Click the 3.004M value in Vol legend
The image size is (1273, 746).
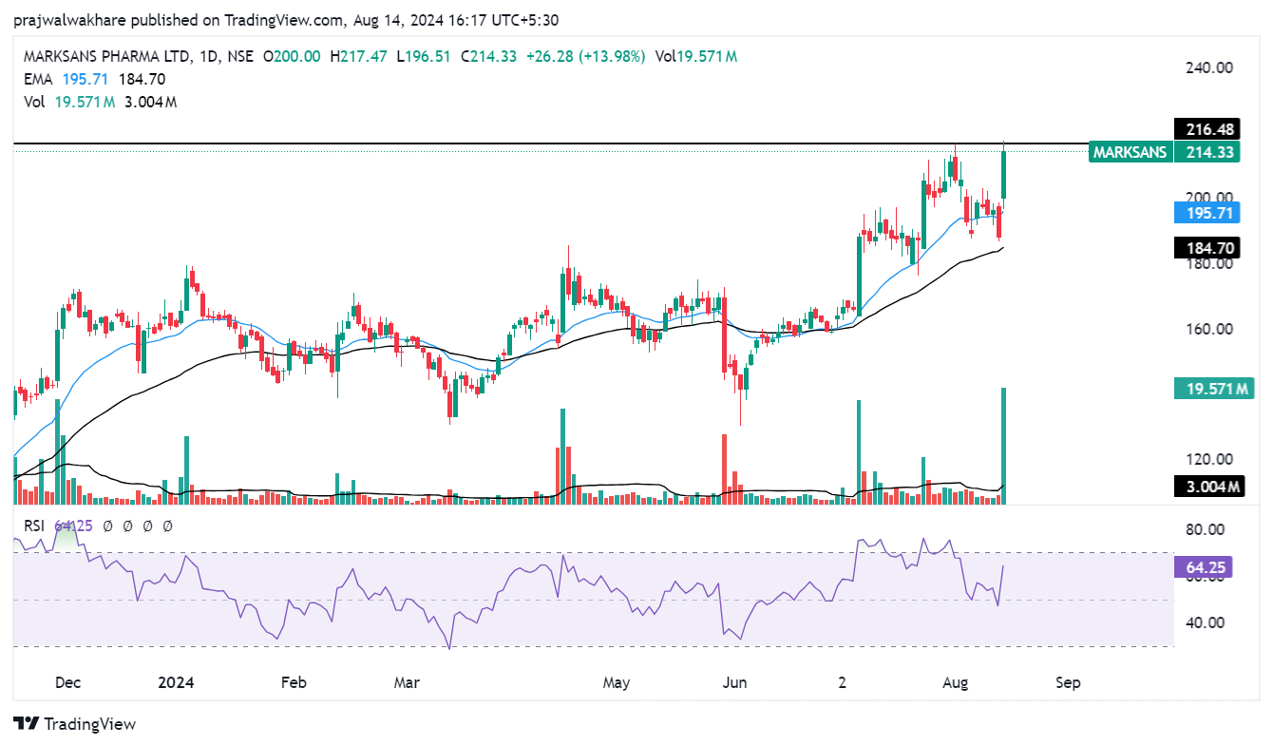pyautogui.click(x=150, y=102)
